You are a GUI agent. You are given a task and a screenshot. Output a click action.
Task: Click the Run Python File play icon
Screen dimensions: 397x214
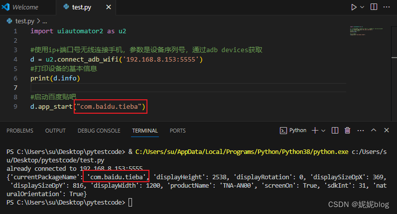(354, 7)
